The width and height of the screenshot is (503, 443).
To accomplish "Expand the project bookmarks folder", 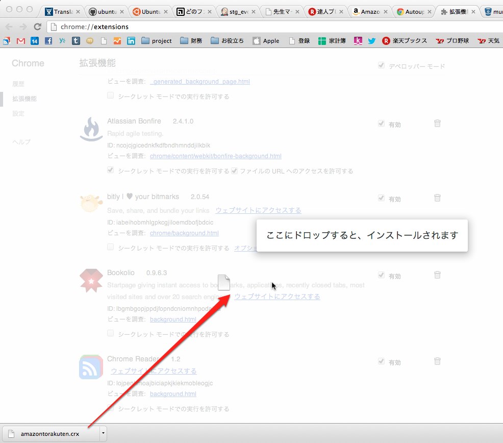I will (x=157, y=41).
